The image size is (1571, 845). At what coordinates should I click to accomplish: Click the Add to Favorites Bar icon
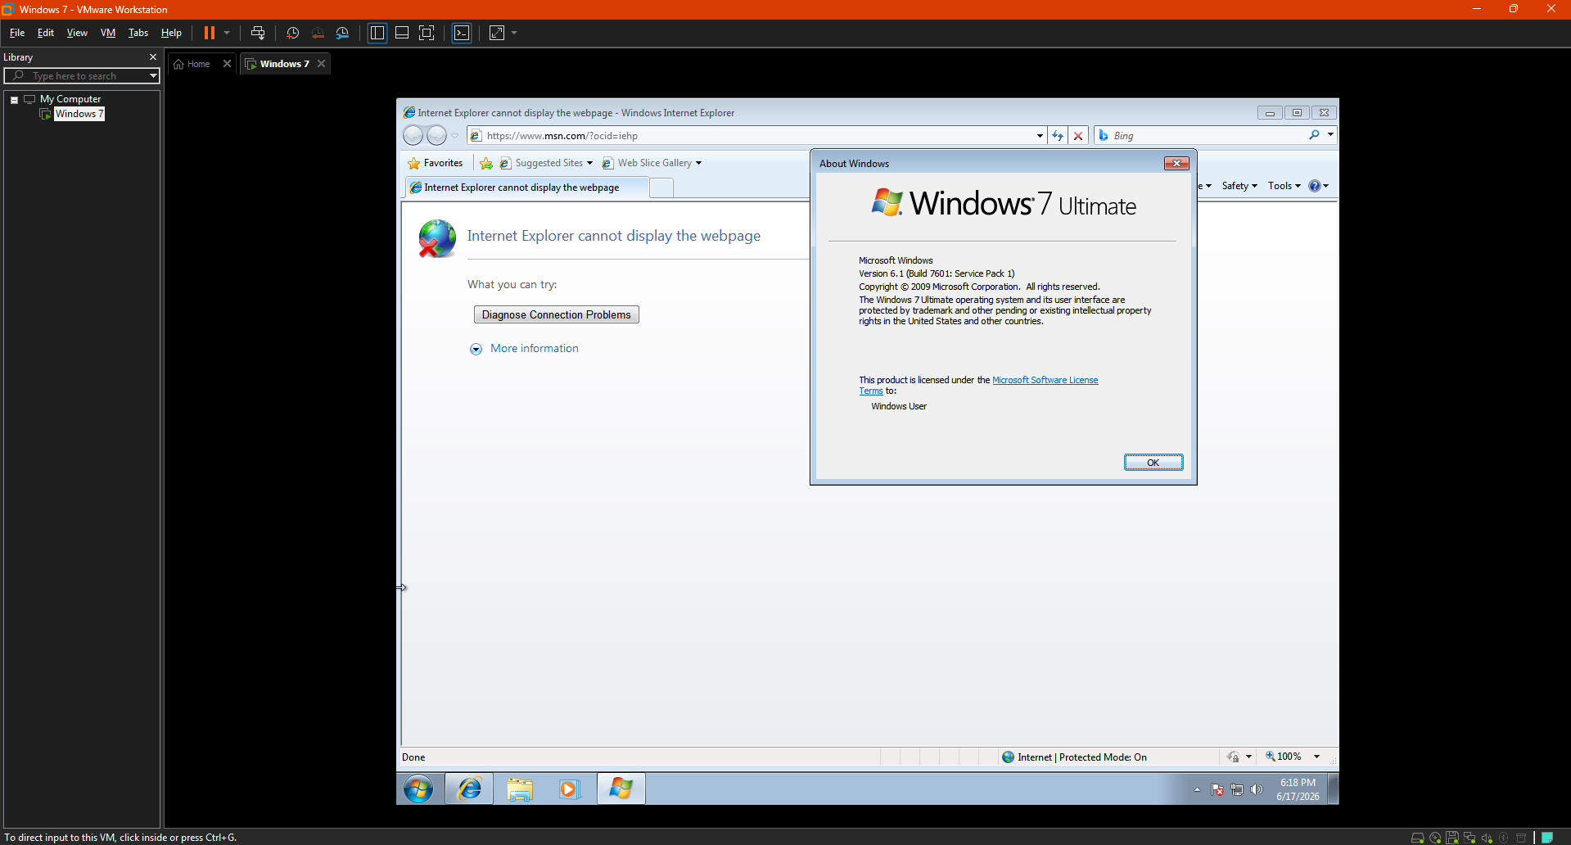tap(486, 163)
